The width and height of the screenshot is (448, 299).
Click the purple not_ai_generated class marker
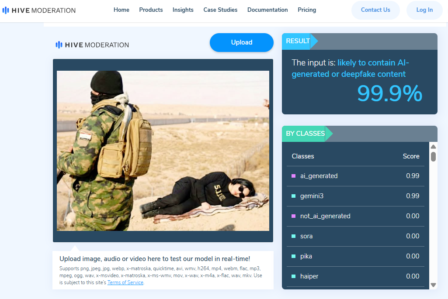(x=294, y=216)
